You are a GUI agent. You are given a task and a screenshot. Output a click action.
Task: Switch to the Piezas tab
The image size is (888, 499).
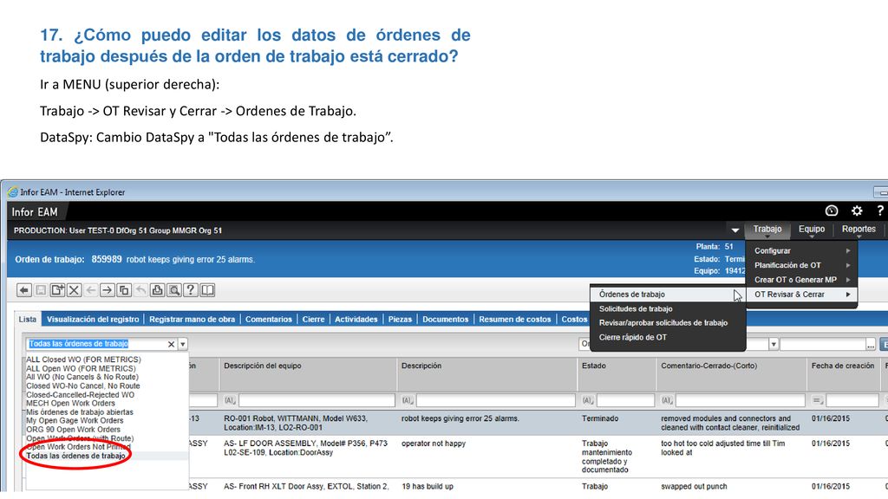tap(400, 320)
